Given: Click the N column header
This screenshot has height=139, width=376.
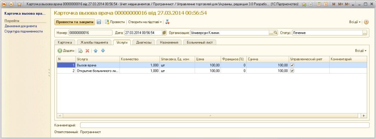Looking at the screenshot, I should pos(66,59).
